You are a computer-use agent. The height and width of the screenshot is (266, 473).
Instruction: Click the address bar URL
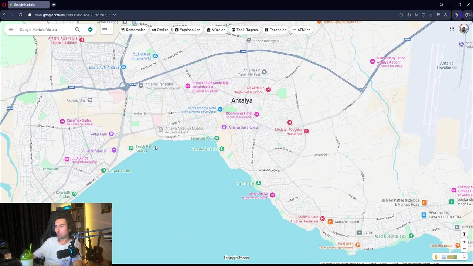pyautogui.click(x=76, y=15)
